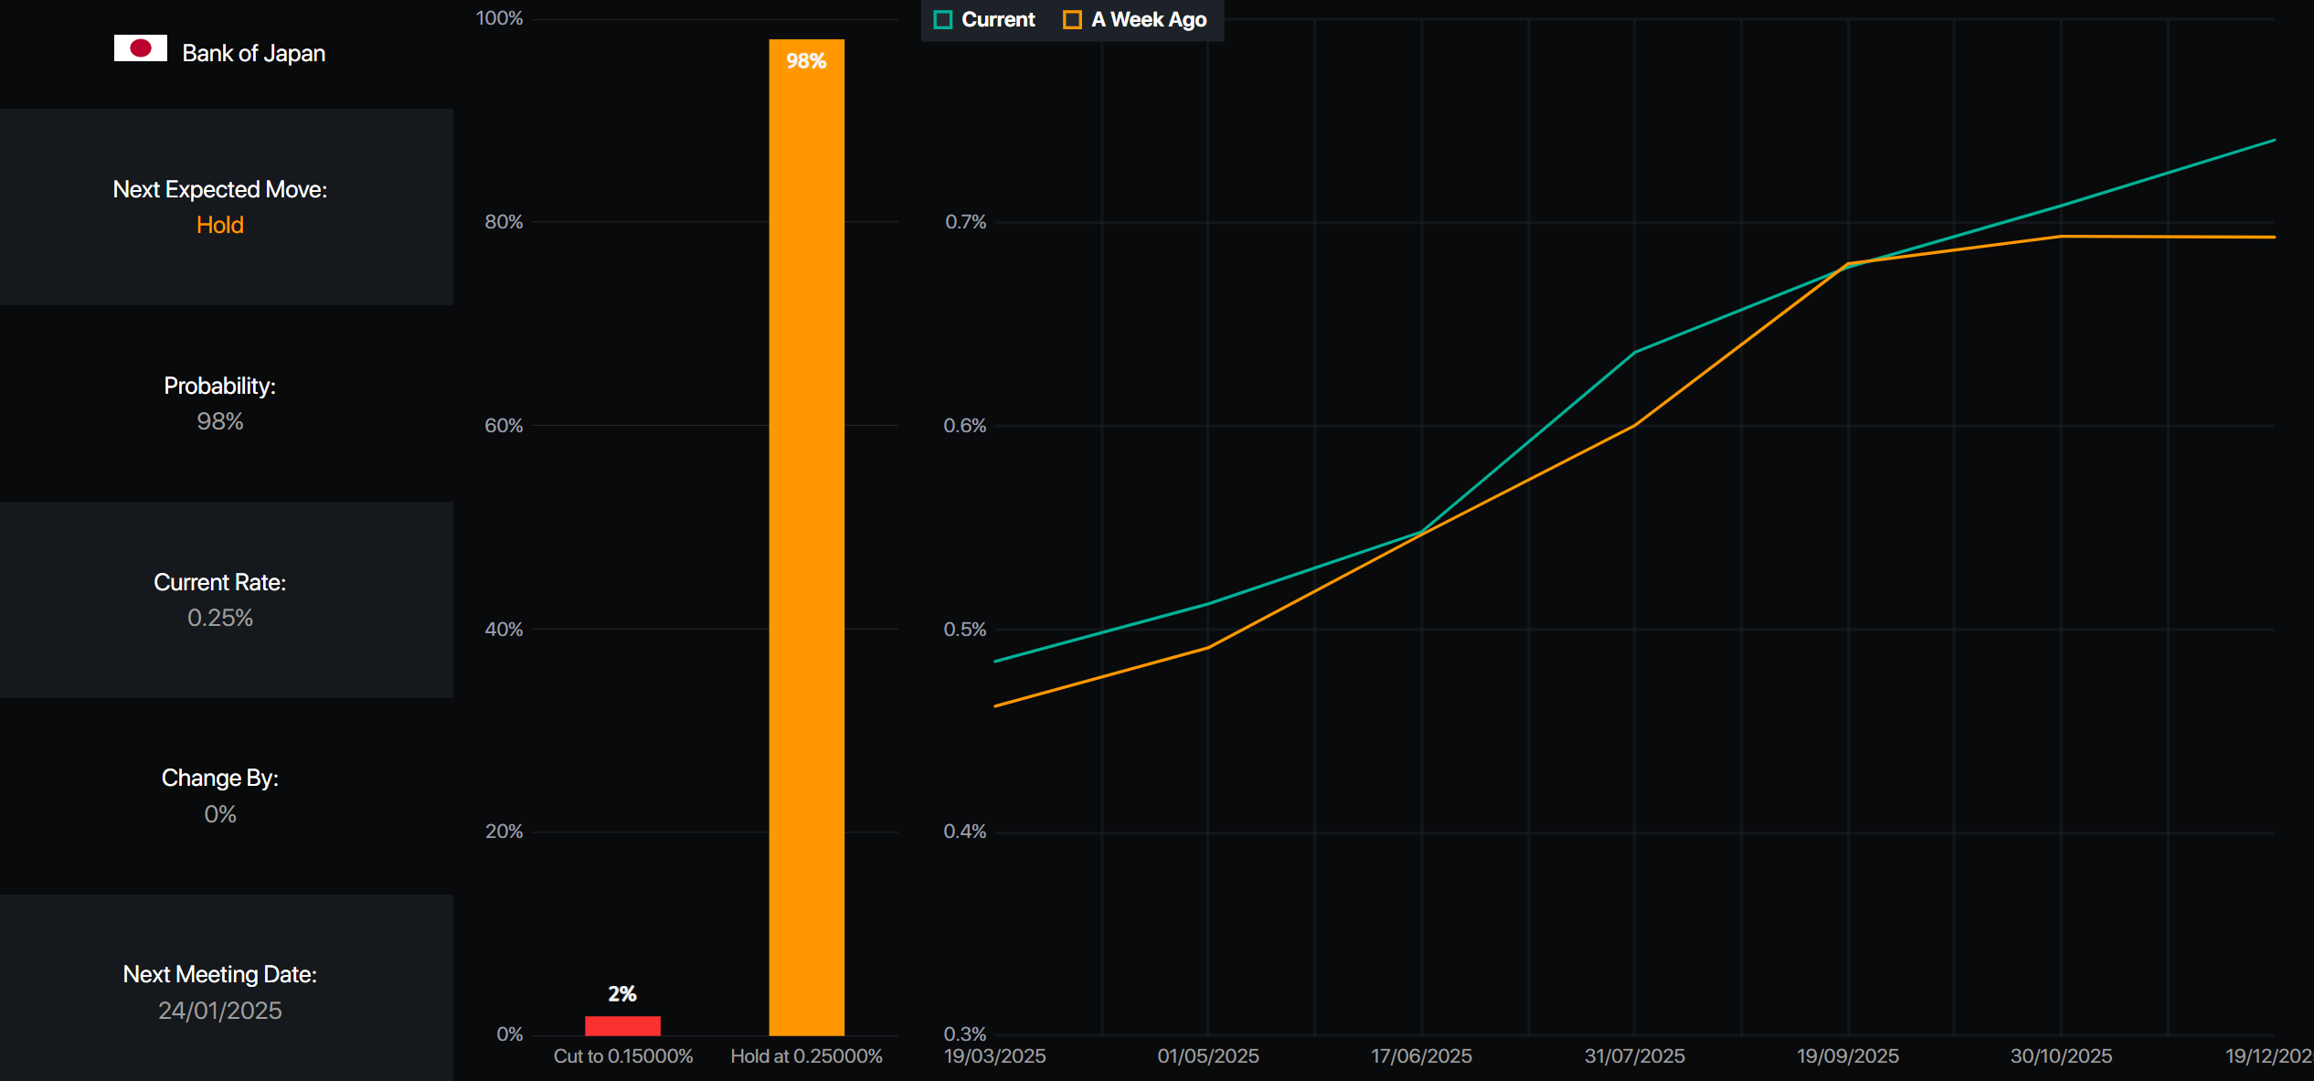Click the 31/07/2025 date axis label
Image resolution: width=2314 pixels, height=1081 pixels.
pos(1634,1056)
